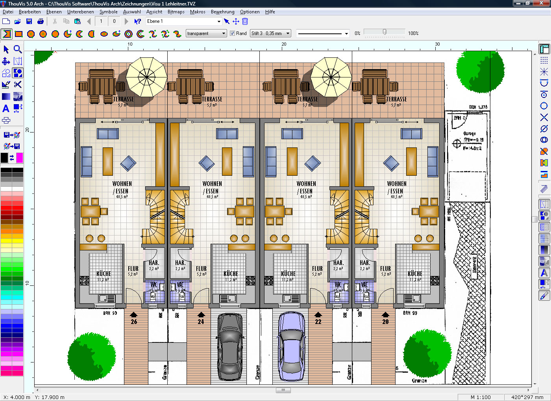
Task: Click the next page arrow button
Action: (126, 21)
